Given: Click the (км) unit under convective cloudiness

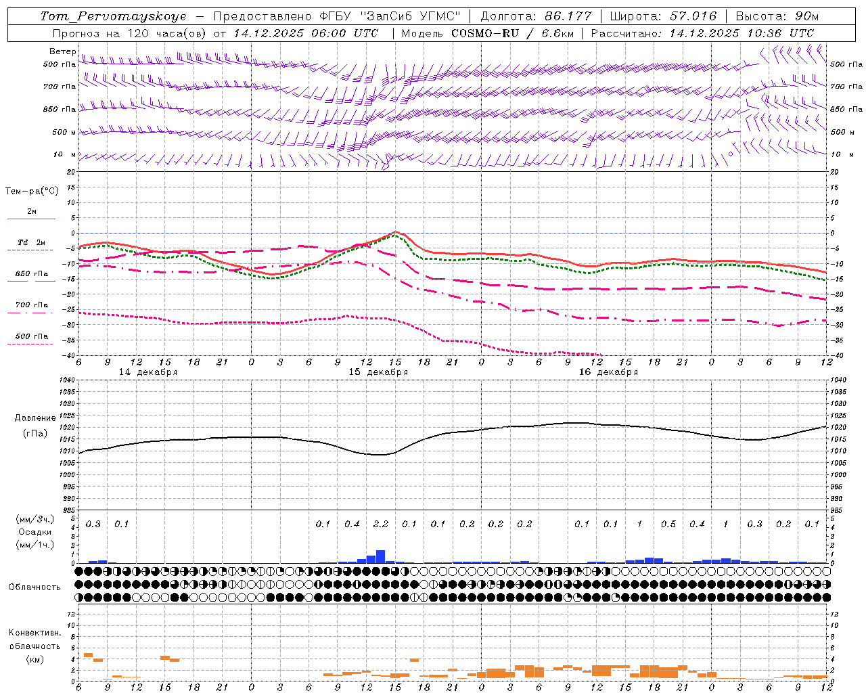Looking at the screenshot, I should pyautogui.click(x=35, y=659).
